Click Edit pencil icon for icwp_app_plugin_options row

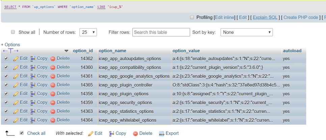pos(16,94)
